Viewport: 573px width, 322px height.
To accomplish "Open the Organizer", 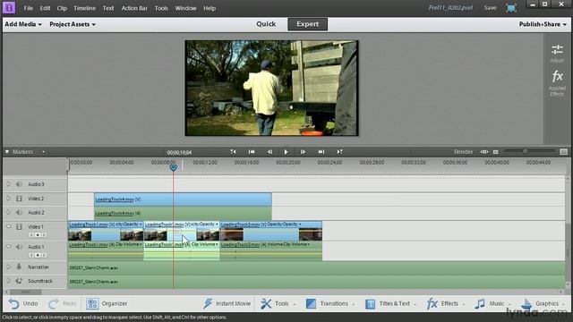I will click(x=107, y=303).
